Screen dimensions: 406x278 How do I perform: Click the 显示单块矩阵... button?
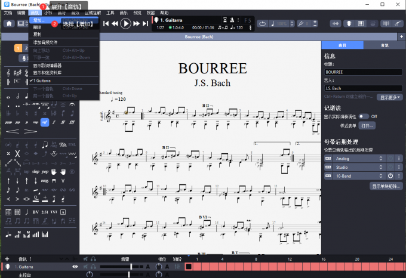pos(386,186)
